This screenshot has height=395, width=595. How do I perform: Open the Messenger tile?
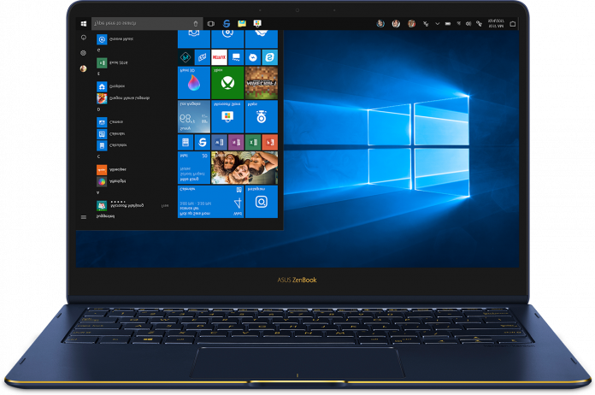click(x=253, y=57)
